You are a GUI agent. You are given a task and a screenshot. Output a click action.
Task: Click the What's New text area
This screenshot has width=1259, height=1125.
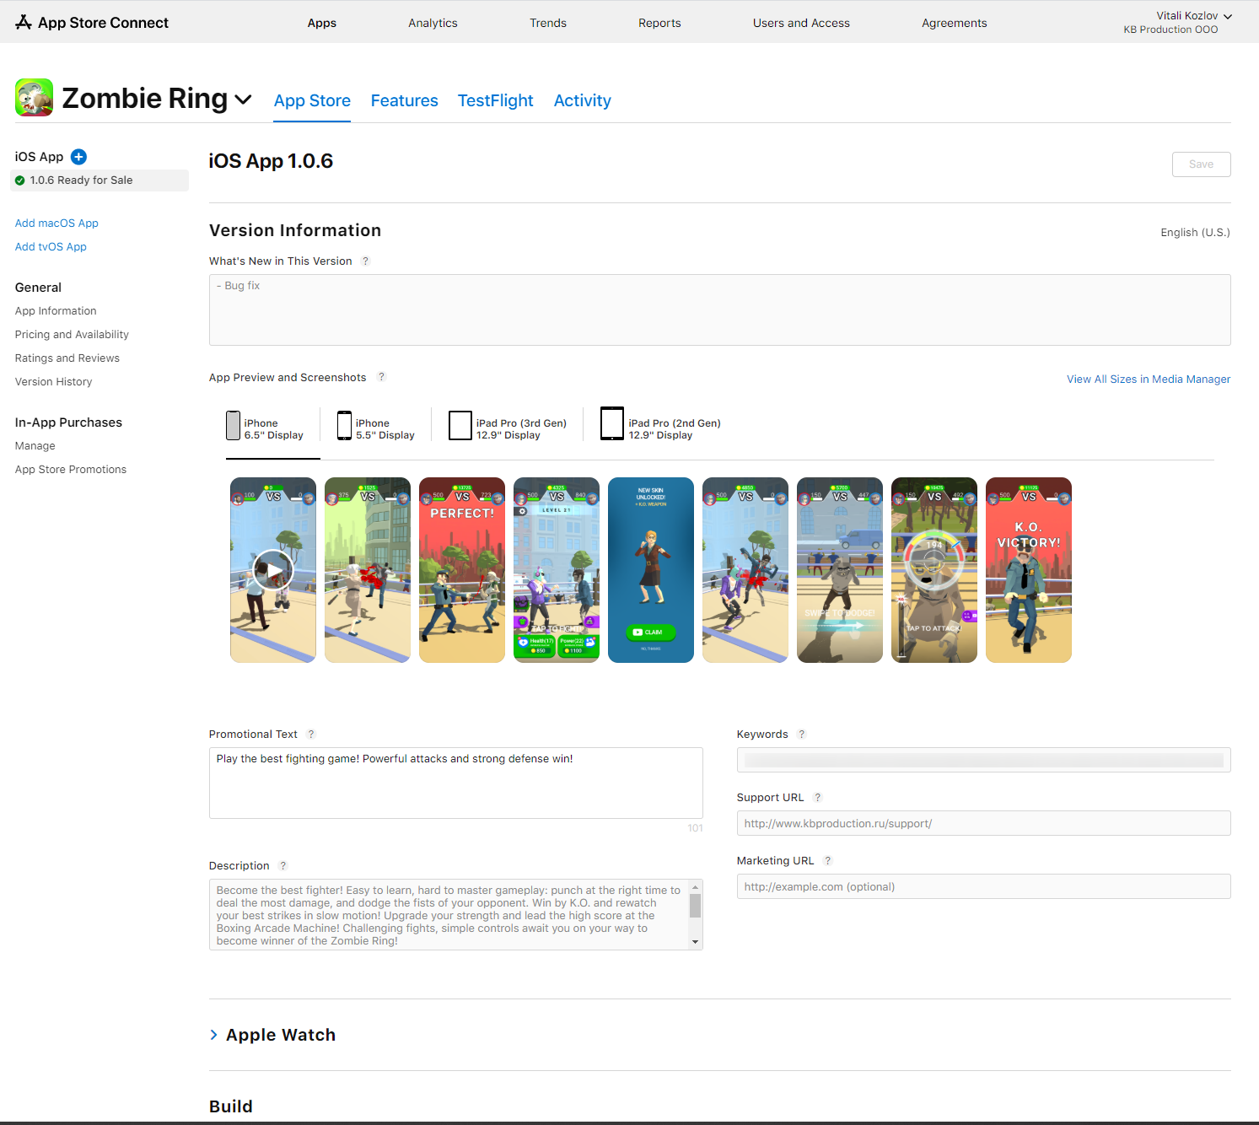coord(719,310)
